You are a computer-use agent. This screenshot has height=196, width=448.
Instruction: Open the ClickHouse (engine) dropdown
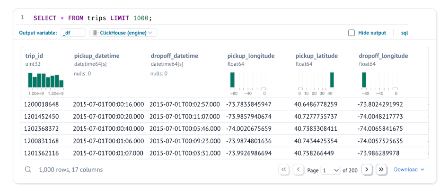tap(123, 33)
